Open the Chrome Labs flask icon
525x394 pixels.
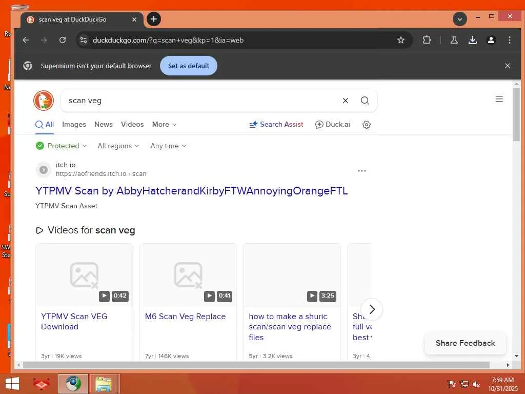pos(454,40)
